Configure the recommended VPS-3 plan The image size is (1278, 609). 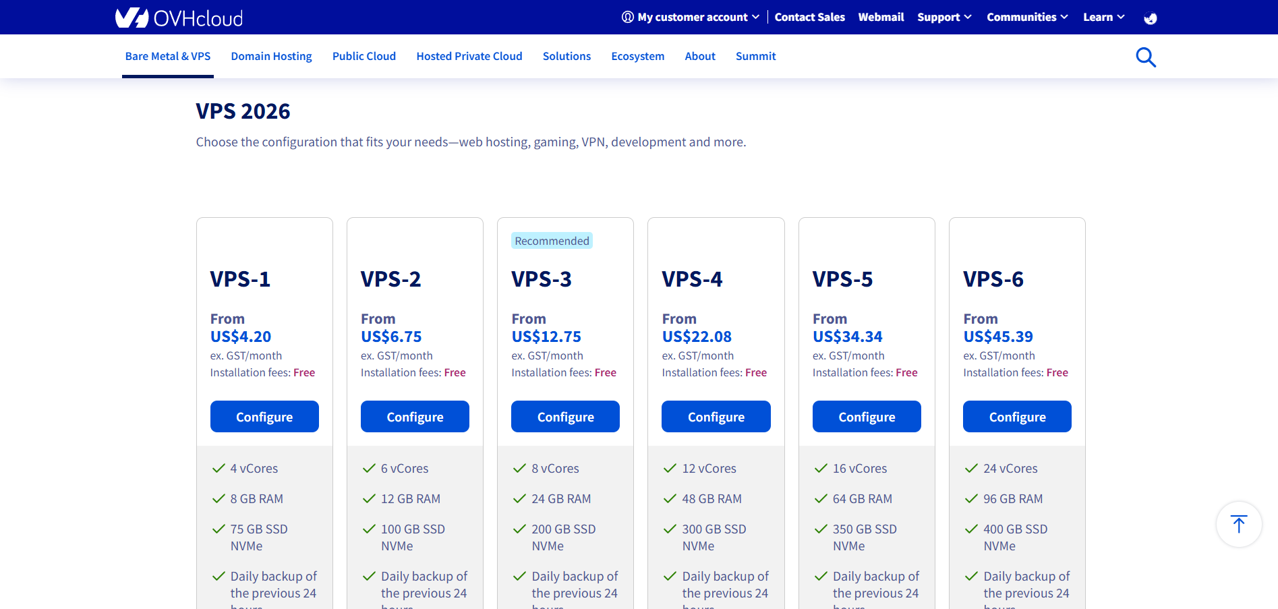[x=565, y=417]
